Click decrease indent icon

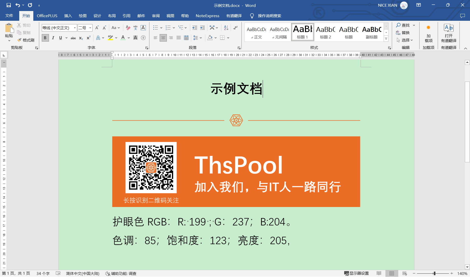point(195,28)
